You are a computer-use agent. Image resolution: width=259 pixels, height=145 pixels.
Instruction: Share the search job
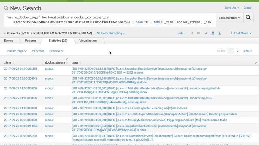pyautogui.click(x=206, y=33)
